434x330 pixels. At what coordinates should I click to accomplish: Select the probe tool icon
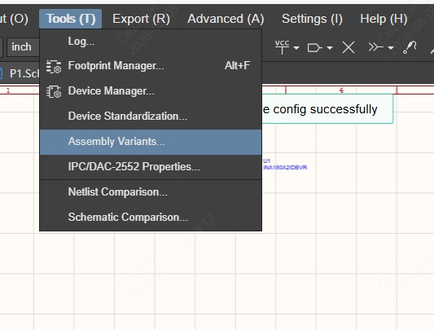[x=410, y=47]
